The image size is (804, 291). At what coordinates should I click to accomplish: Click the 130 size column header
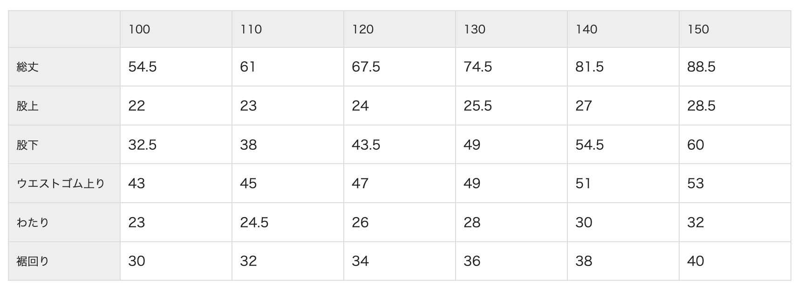coord(475,29)
